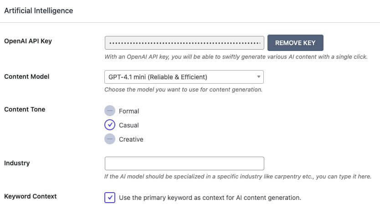Click the Artificial Intelligence section heading
The height and width of the screenshot is (209, 380).
point(39,10)
